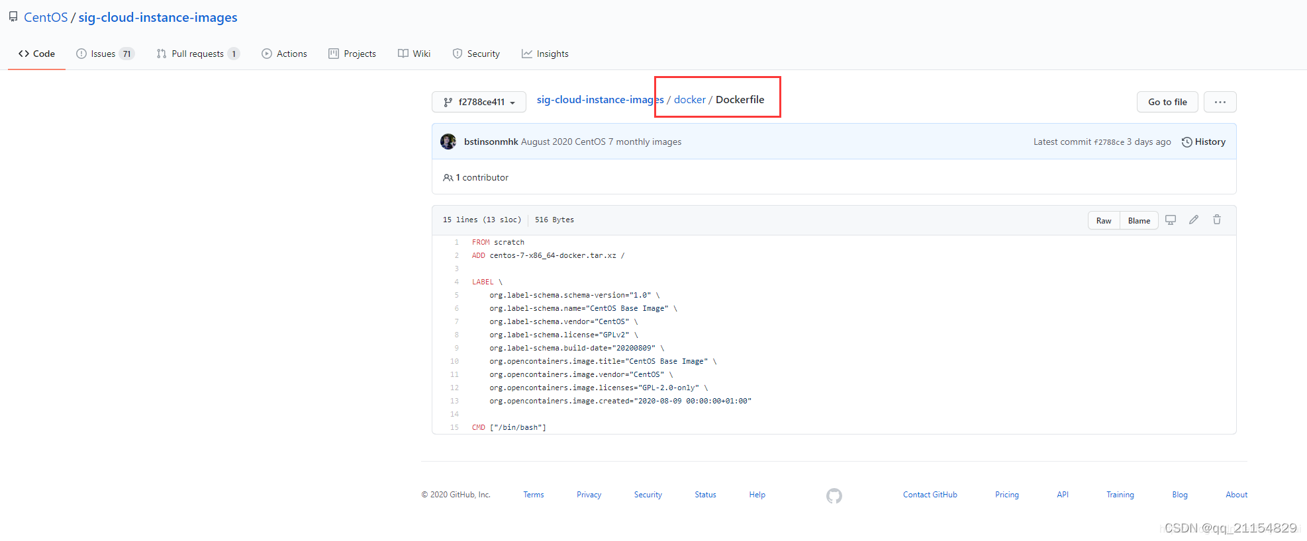View the Raw file

click(x=1104, y=220)
